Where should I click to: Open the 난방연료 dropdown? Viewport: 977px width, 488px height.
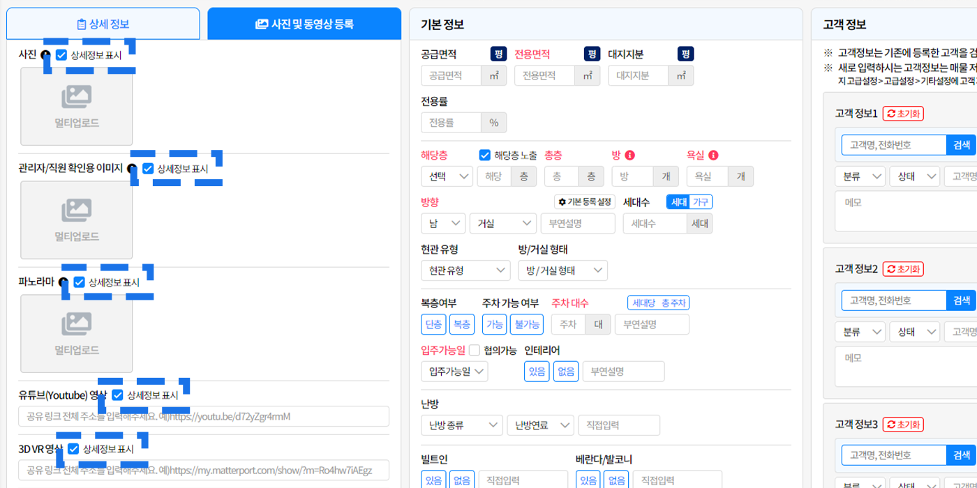tap(541, 425)
